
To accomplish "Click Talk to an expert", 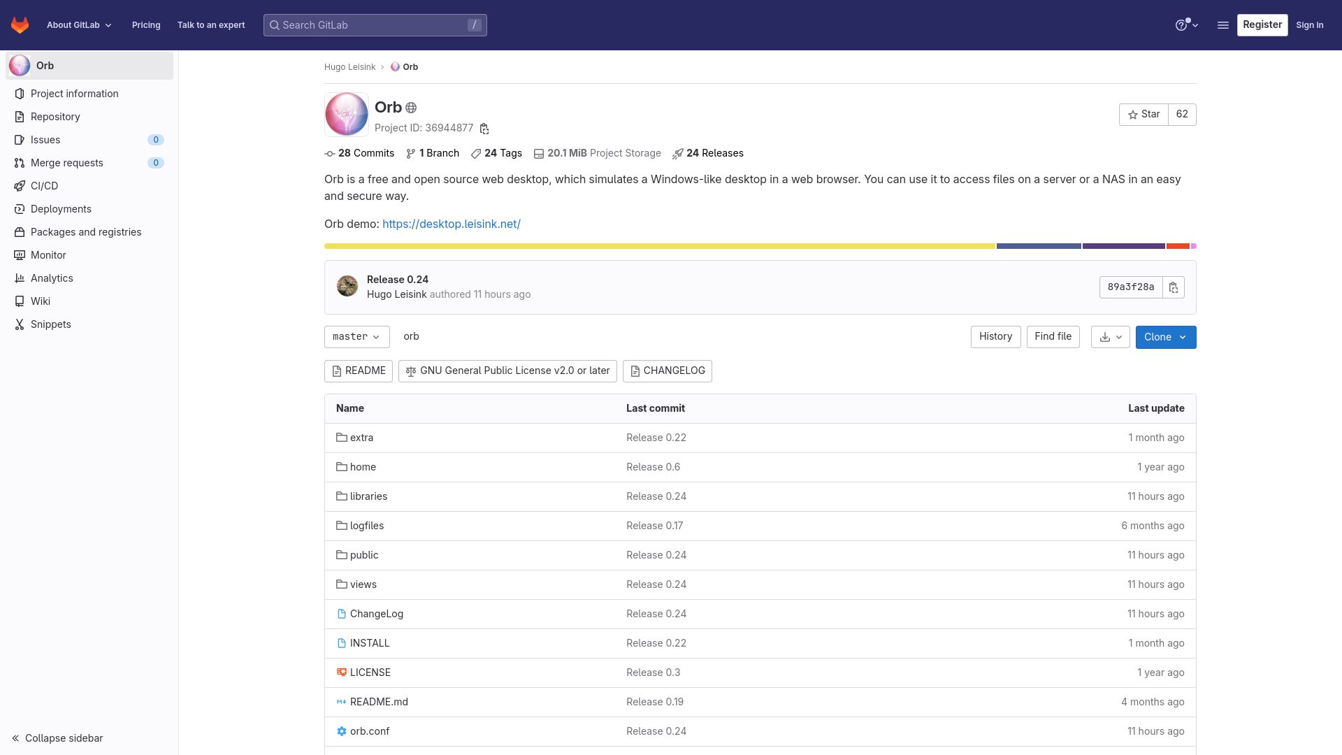I will [211, 25].
